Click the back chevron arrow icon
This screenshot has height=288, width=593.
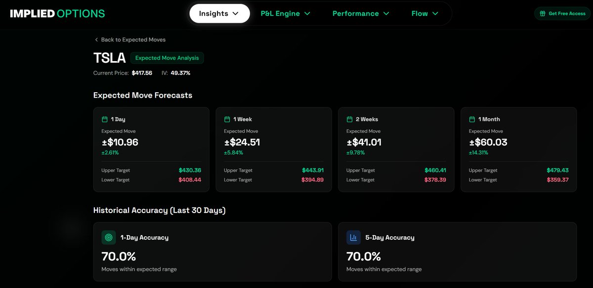click(96, 39)
